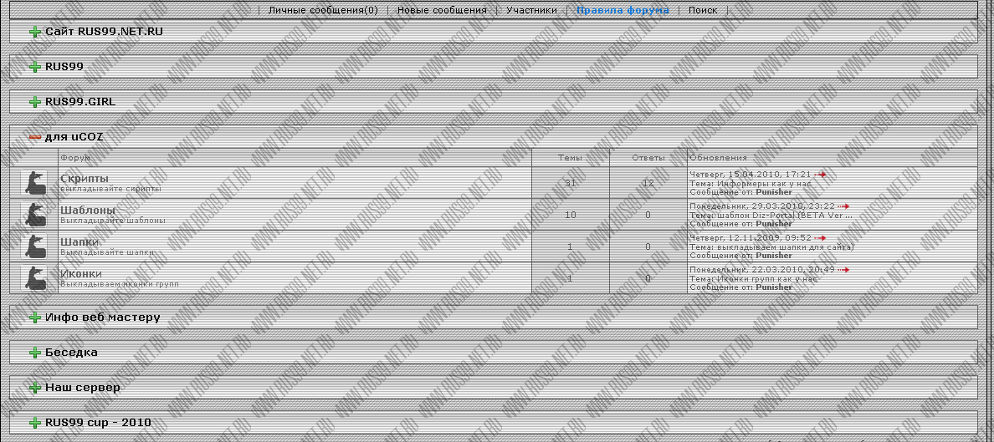Expand the Беседка category
The image size is (994, 442).
pyautogui.click(x=35, y=353)
